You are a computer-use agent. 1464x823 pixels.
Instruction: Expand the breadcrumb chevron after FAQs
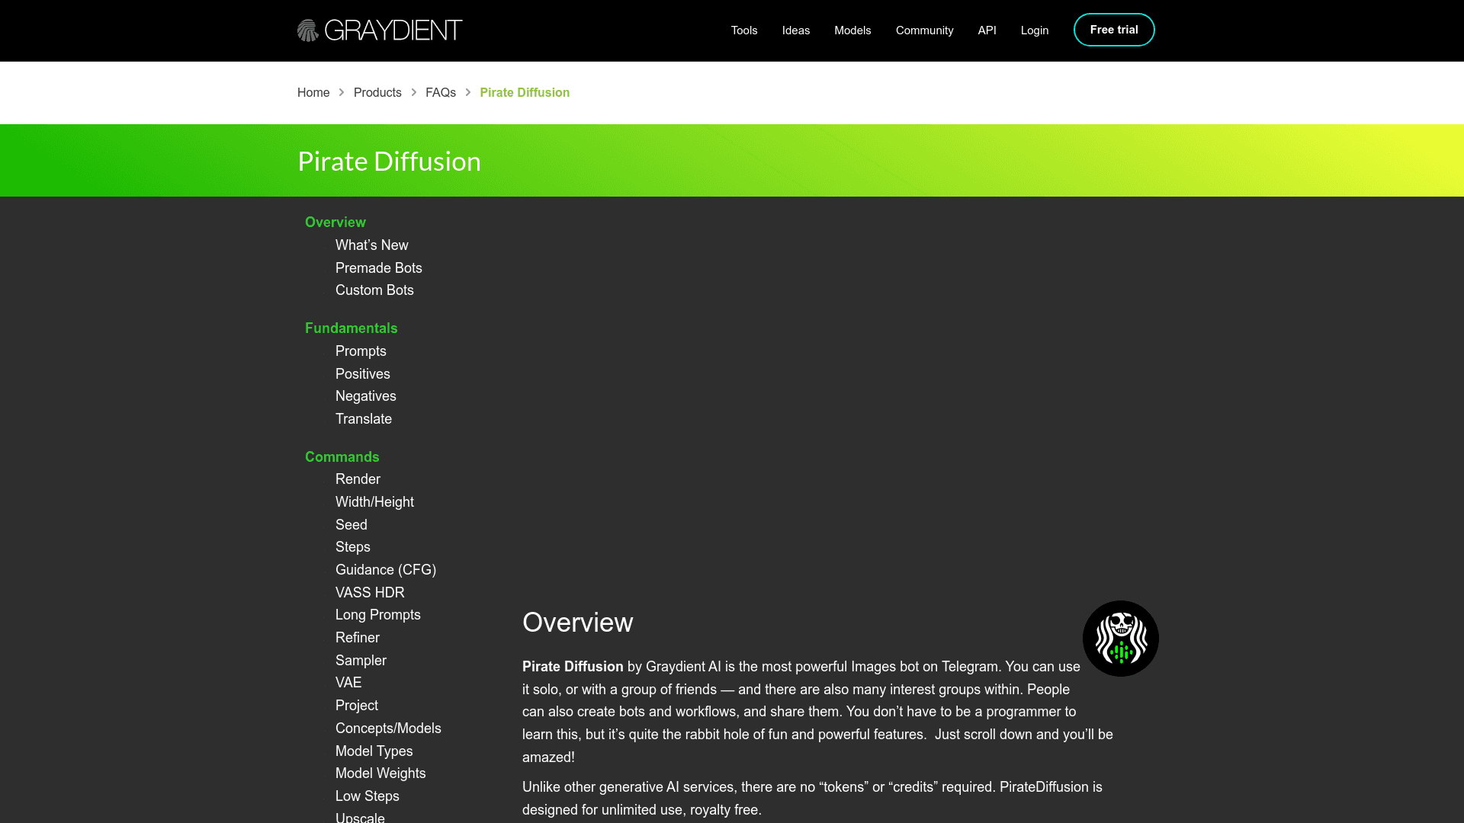click(x=467, y=92)
